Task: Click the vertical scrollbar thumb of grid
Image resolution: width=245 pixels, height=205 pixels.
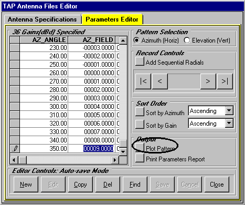Action: click(123, 143)
